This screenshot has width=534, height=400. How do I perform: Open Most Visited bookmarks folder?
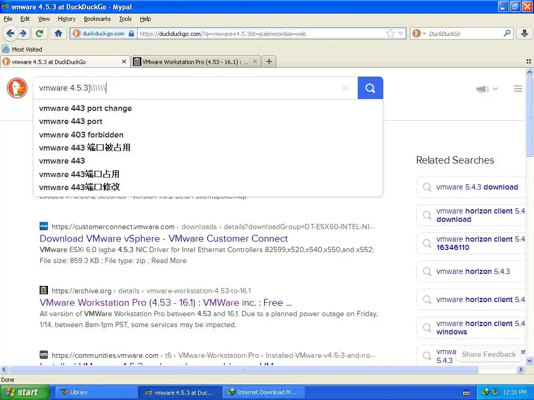pos(22,49)
